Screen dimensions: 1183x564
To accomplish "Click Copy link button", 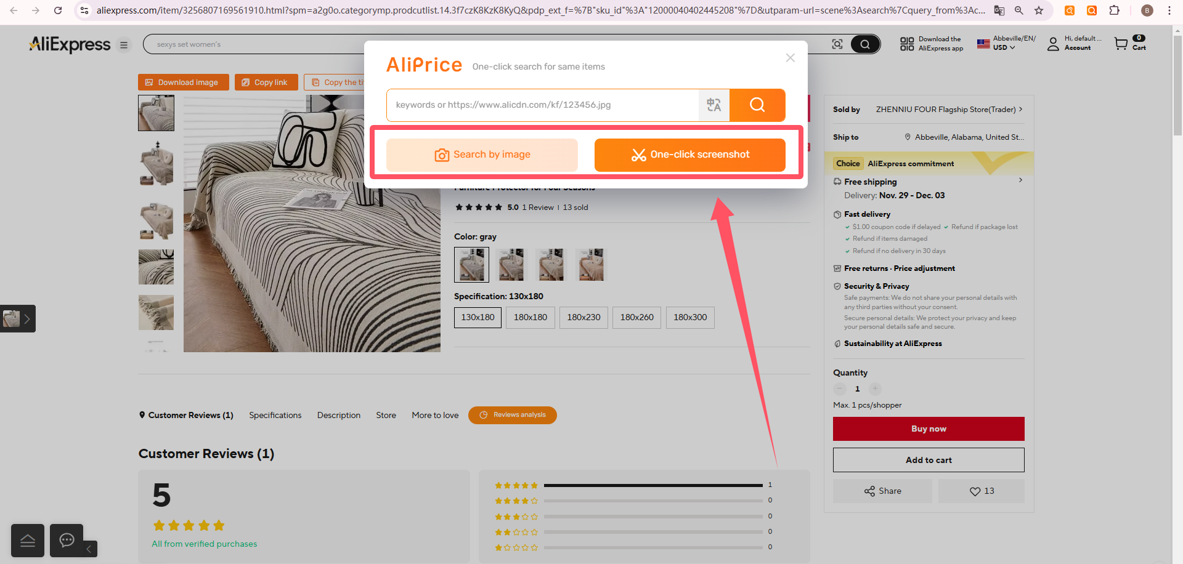I will [266, 83].
